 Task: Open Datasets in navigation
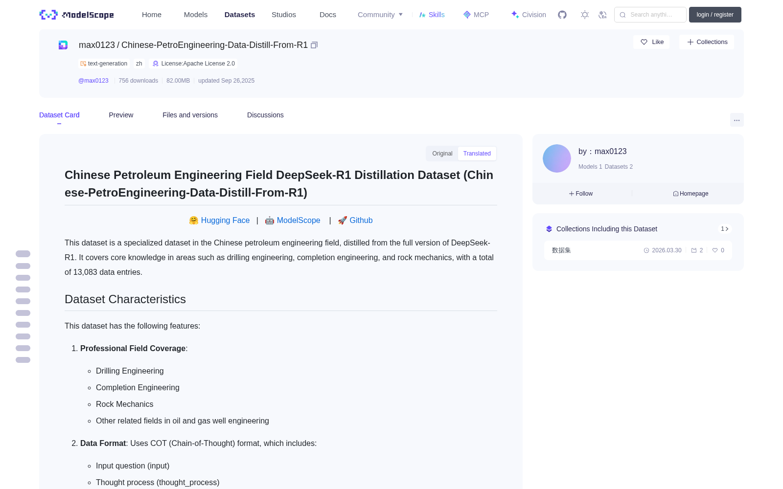tap(240, 15)
